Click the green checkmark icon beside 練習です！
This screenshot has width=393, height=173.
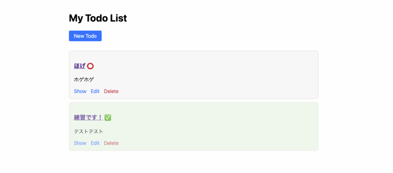tap(108, 118)
